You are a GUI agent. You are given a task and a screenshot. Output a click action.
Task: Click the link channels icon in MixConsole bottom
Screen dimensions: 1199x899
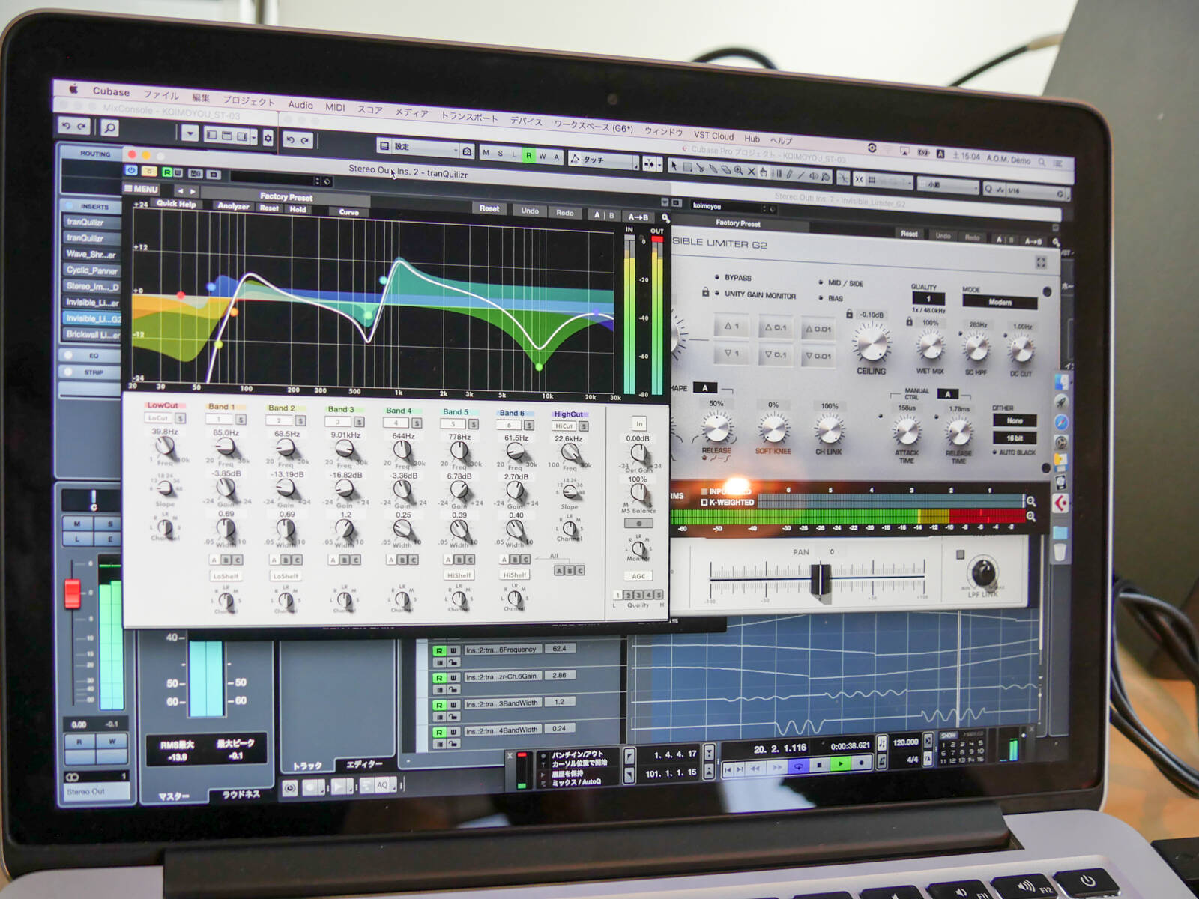coord(72,777)
